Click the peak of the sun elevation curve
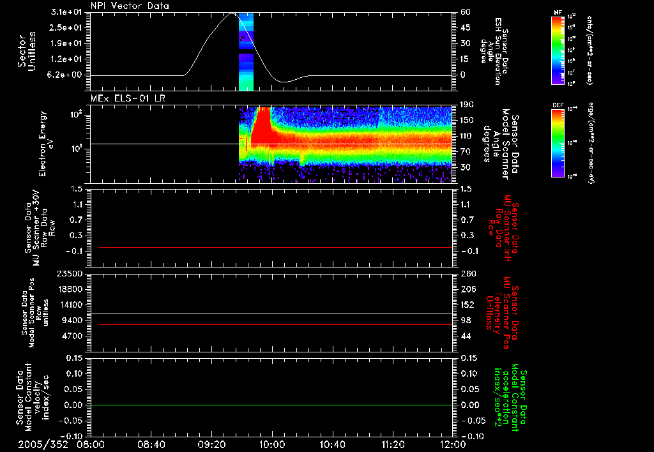The image size is (654, 452). click(x=232, y=13)
